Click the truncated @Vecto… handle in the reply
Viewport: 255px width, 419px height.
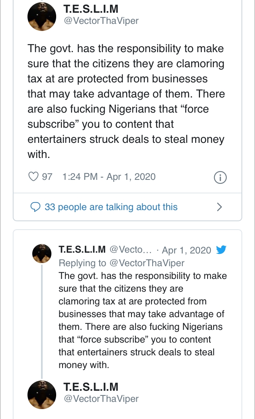pos(131,250)
